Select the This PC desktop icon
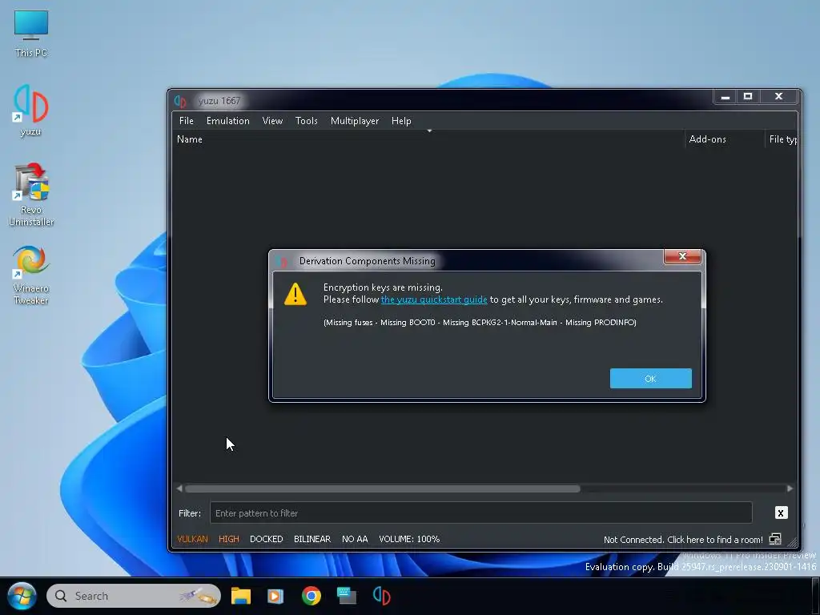Viewport: 820px width, 615px height. [31, 34]
